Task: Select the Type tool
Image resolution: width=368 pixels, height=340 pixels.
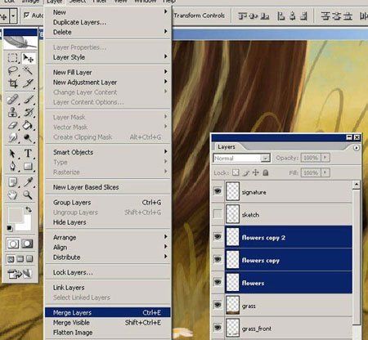Action: [x=28, y=154]
